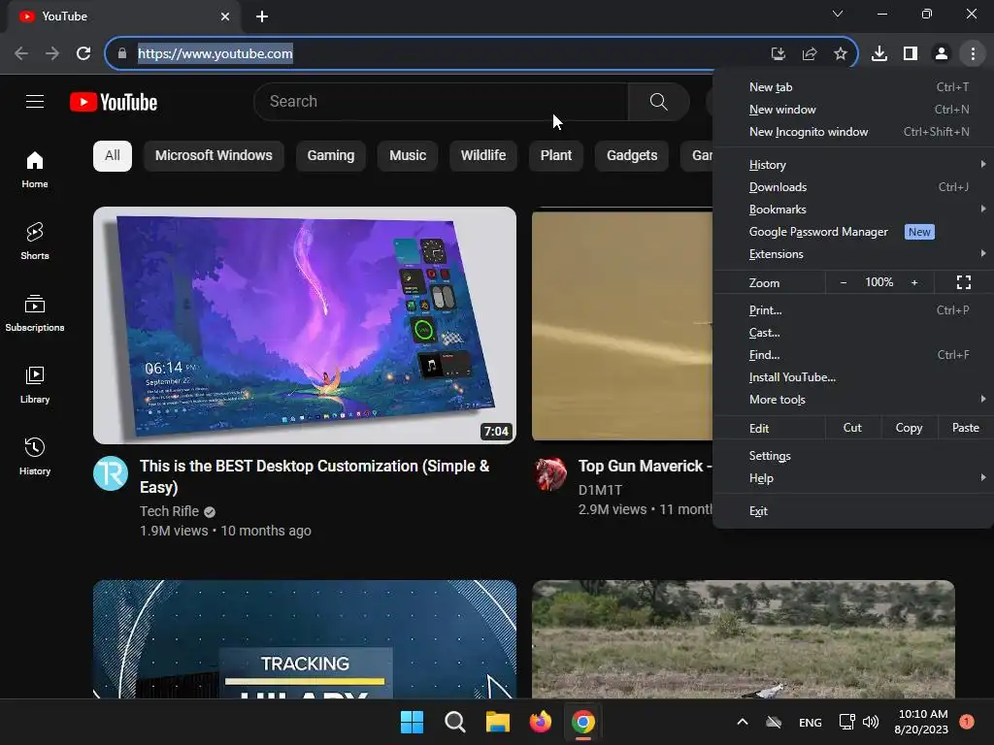Open the tab search chevron in title bar
This screenshot has width=994, height=745.
[838, 14]
